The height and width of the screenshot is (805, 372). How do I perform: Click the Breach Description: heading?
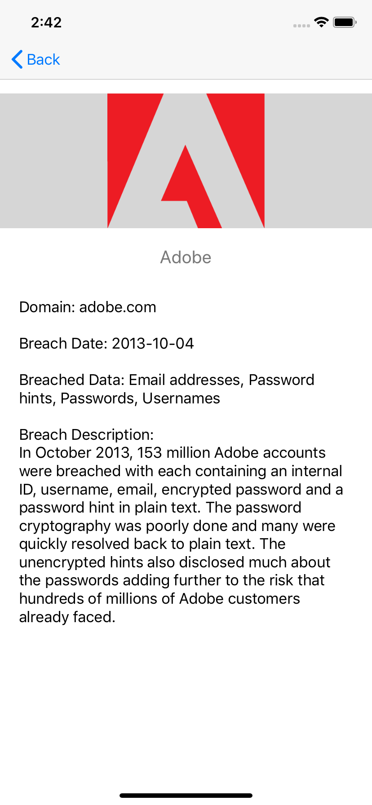click(86, 435)
